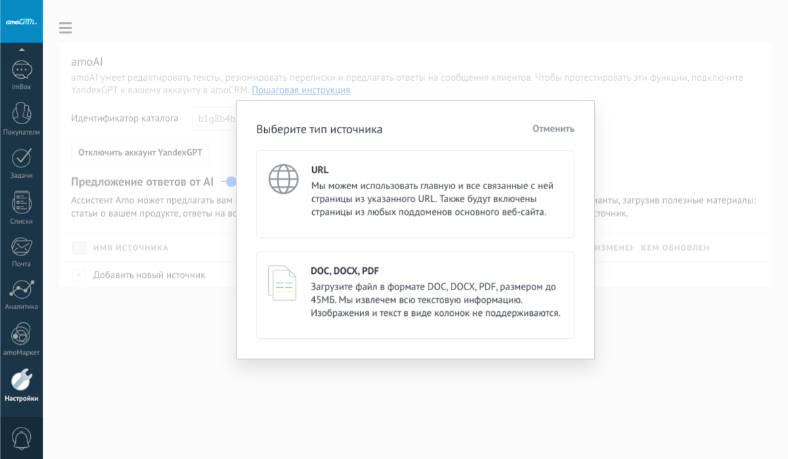The height and width of the screenshot is (459, 788).
Task: Open the imBox chat icon
Action: point(22,70)
